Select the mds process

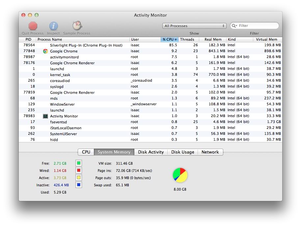click(150, 98)
